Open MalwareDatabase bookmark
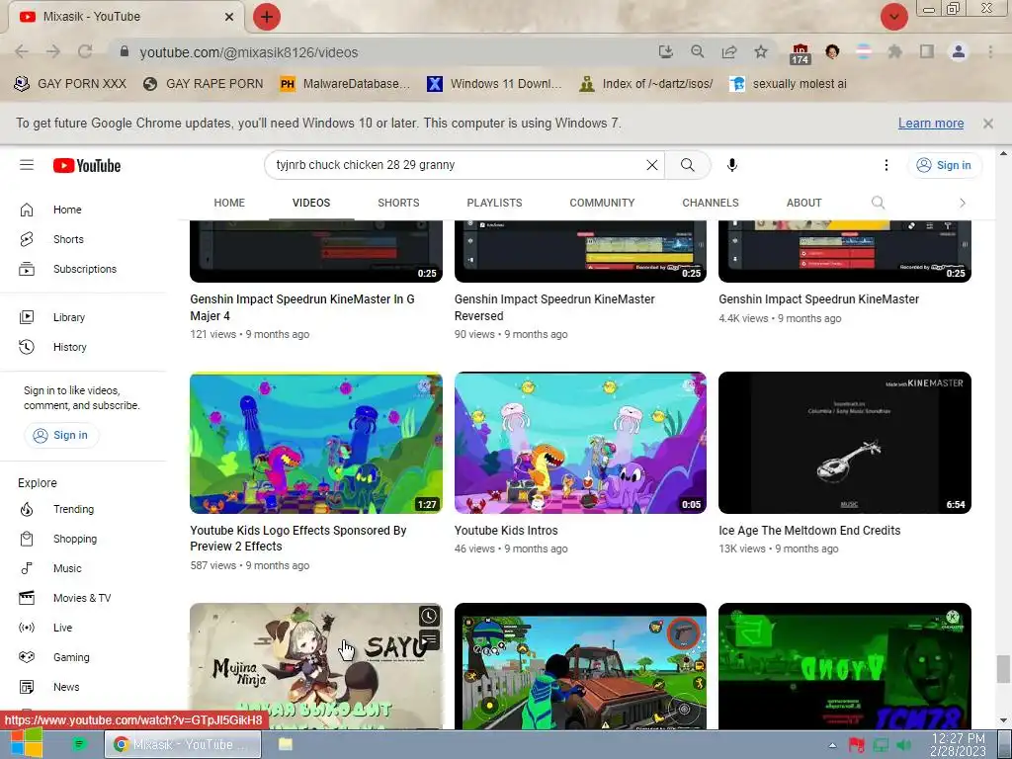The image size is (1012, 759). point(345,84)
